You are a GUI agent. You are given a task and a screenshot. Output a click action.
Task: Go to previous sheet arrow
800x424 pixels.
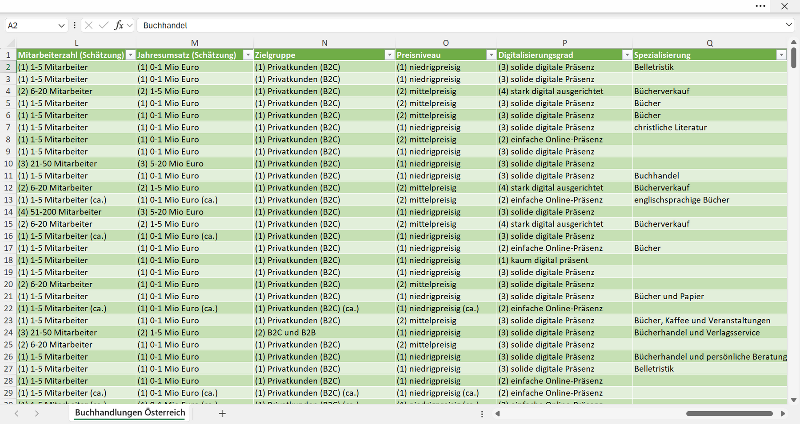(16, 413)
